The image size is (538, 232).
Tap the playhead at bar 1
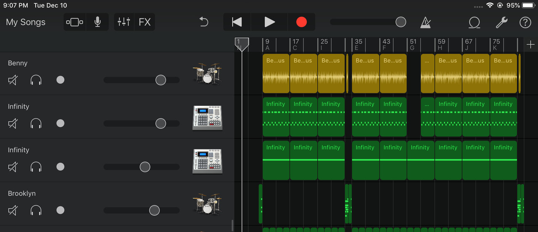coord(242,44)
